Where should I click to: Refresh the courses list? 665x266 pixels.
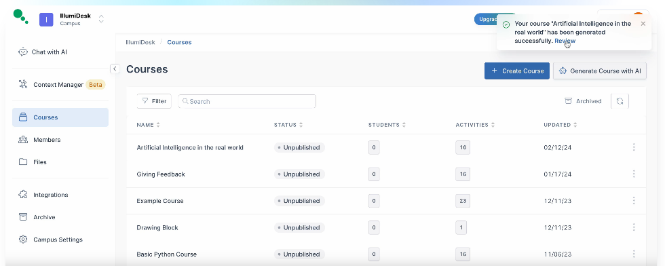click(x=620, y=101)
